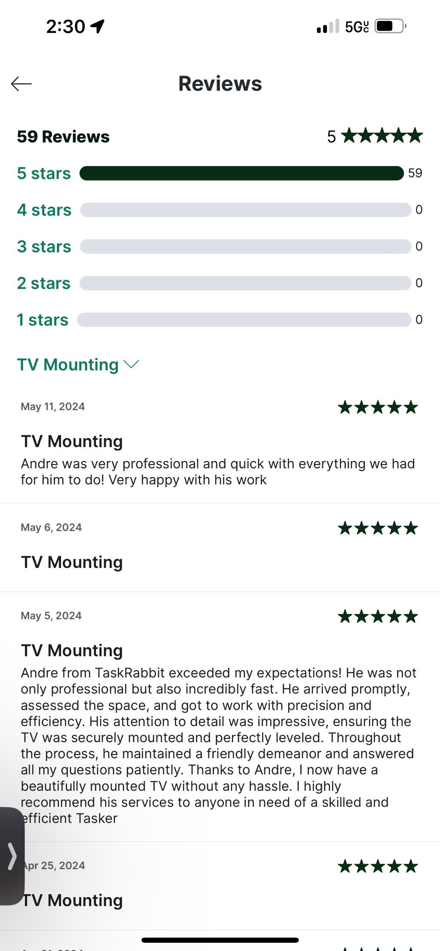Tap the cellular signal bars icon
The width and height of the screenshot is (440, 951).
328,27
